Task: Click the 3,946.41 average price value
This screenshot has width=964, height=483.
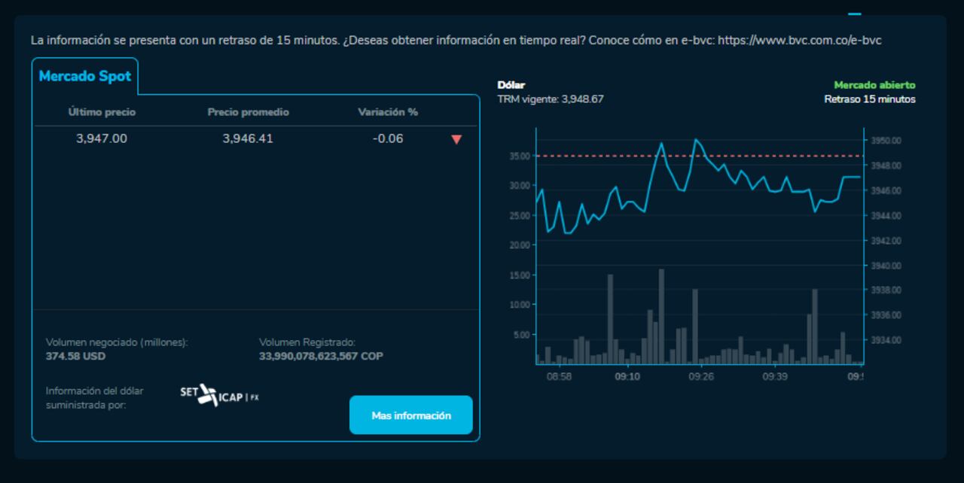Action: 248,138
